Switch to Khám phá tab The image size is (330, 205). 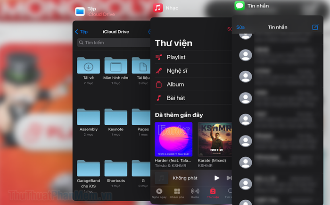click(177, 193)
